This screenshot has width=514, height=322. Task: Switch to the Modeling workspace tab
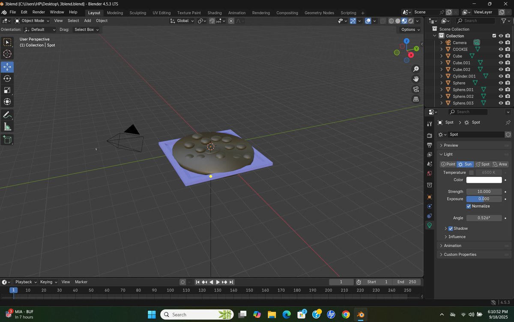tap(115, 13)
